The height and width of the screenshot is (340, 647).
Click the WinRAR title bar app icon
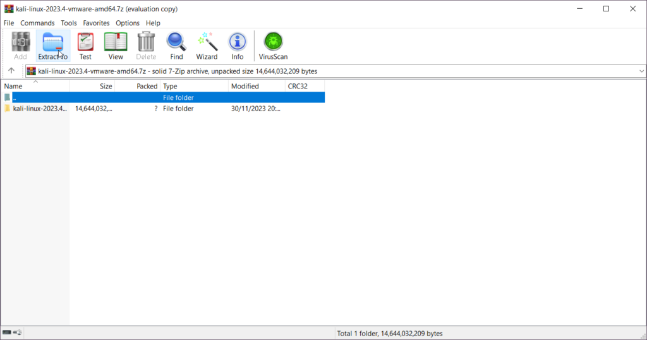[x=9, y=9]
